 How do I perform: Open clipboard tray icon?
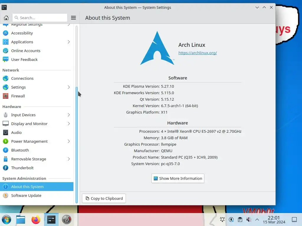tap(240, 220)
